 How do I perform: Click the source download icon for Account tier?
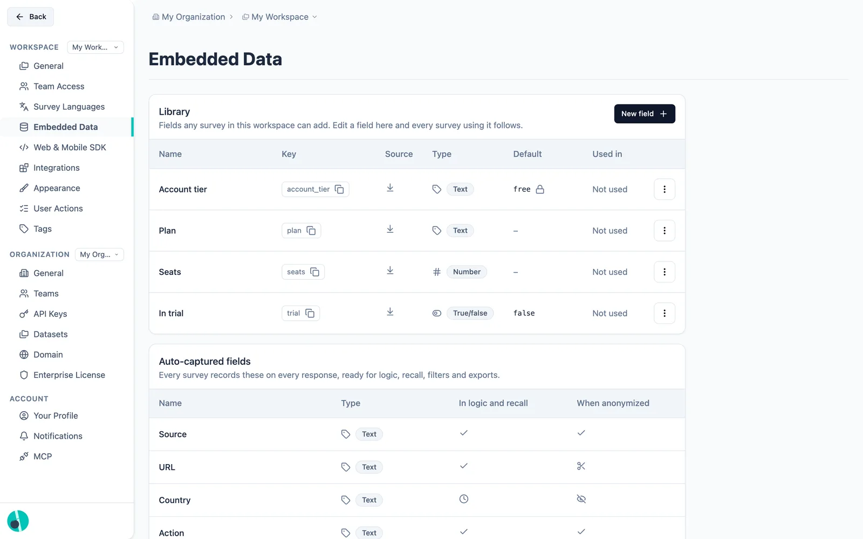pyautogui.click(x=390, y=188)
